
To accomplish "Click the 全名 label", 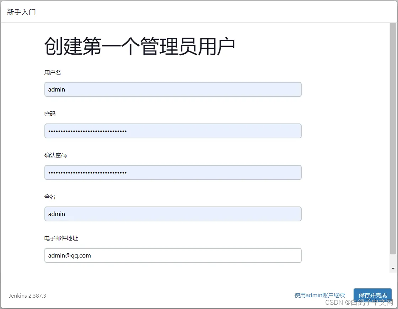I will [50, 197].
